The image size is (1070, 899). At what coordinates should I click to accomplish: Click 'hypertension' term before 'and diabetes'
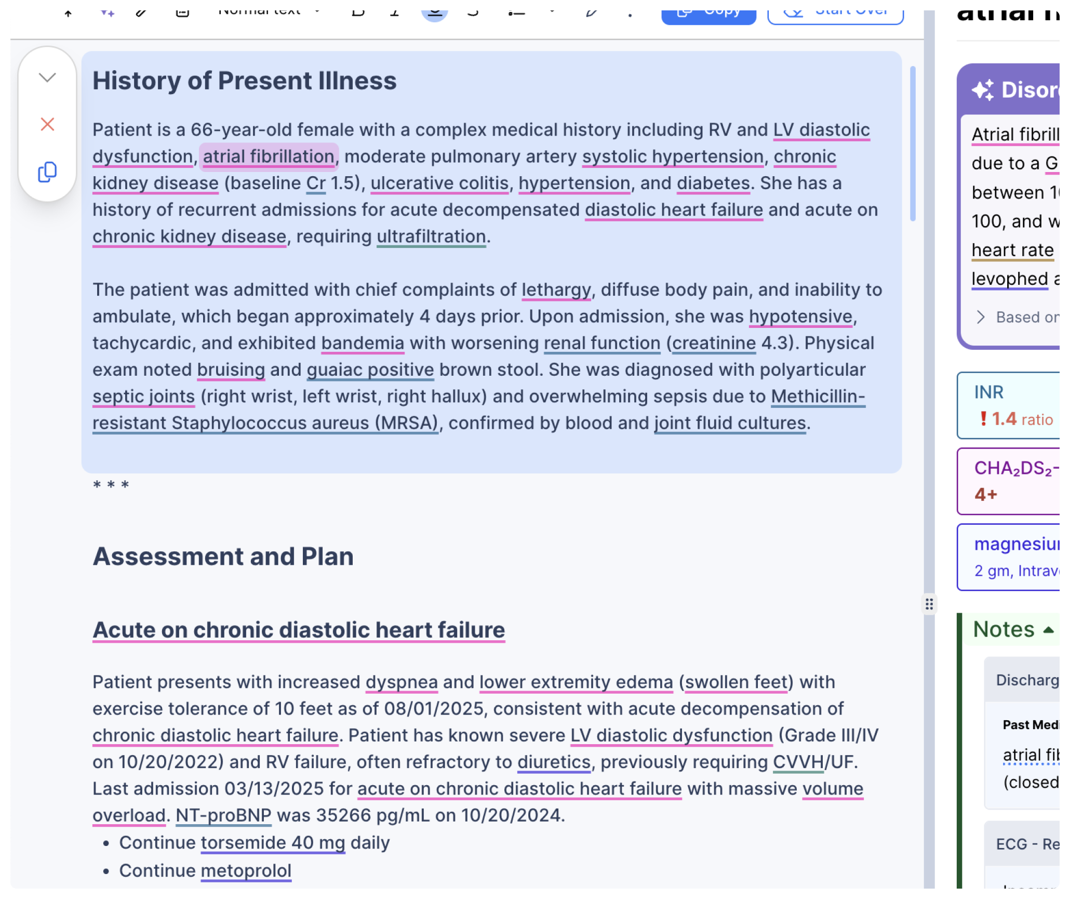(574, 183)
